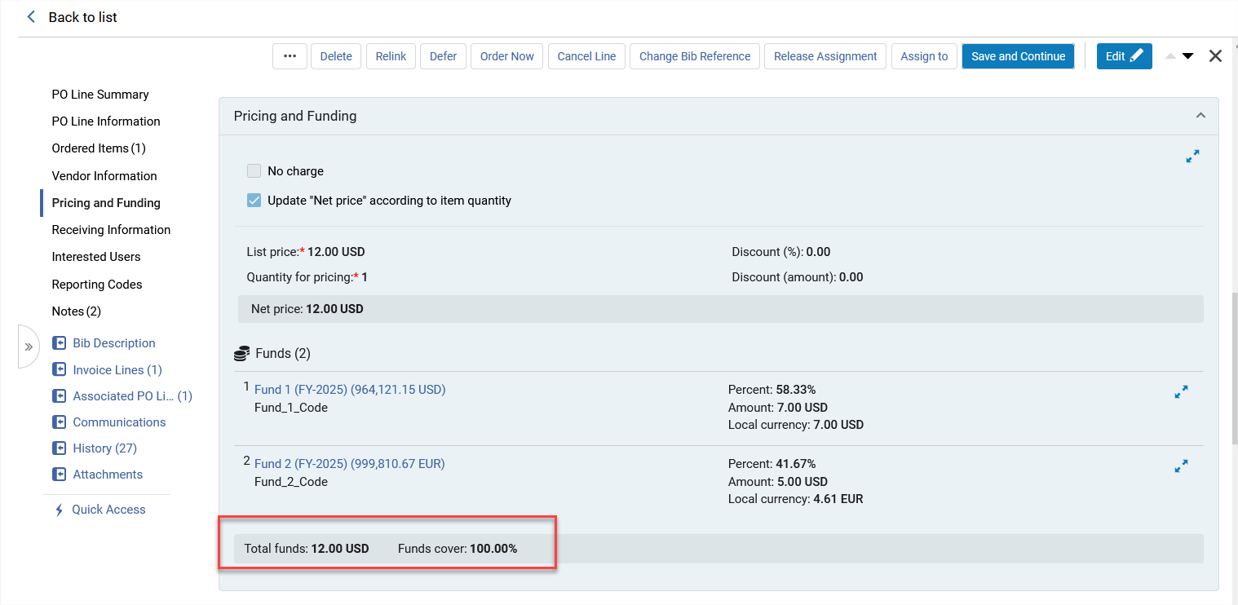This screenshot has width=1238, height=605.
Task: Click Save and Continue button
Action: point(1019,56)
